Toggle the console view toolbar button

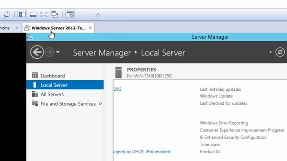(x=70, y=14)
